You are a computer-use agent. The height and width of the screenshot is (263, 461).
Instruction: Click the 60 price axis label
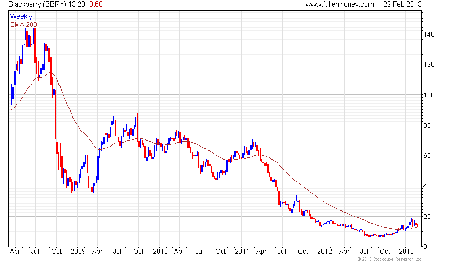[x=427, y=155]
